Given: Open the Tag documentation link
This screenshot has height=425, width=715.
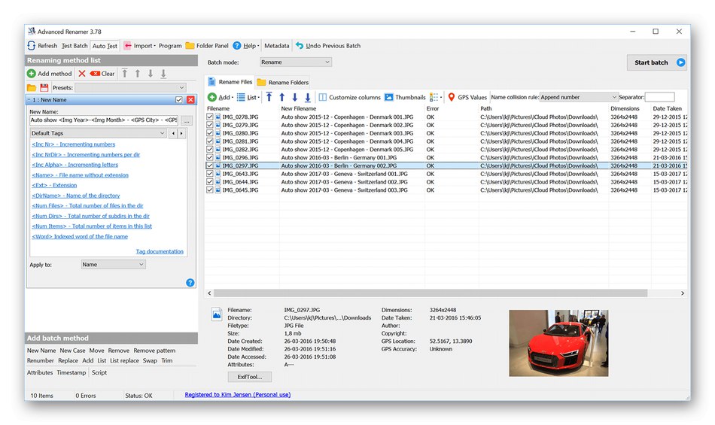Looking at the screenshot, I should [159, 252].
